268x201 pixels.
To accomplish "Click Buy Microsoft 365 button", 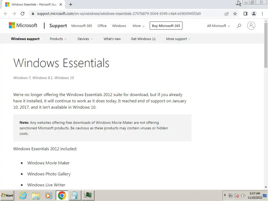I will [x=166, y=26].
